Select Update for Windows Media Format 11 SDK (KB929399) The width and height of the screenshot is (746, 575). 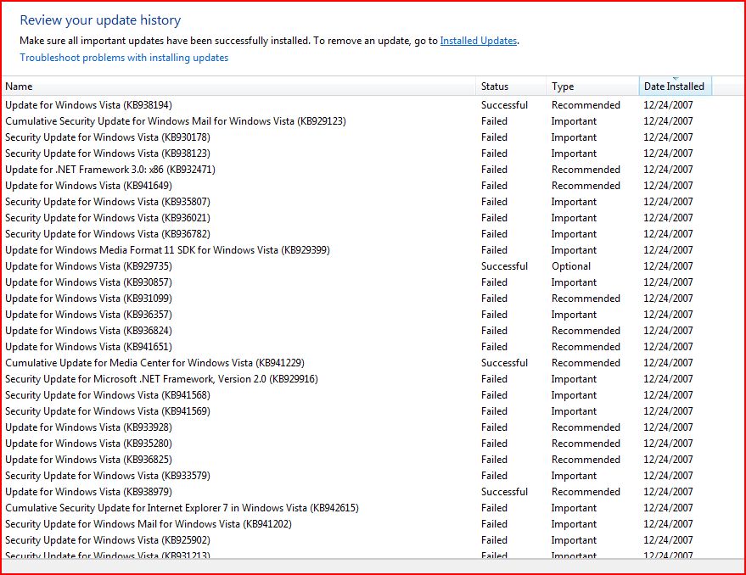pyautogui.click(x=167, y=250)
